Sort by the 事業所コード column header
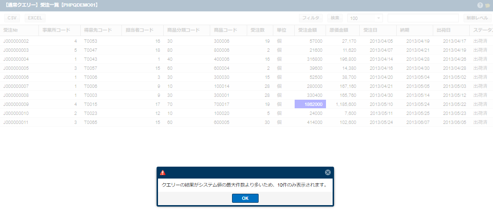Image resolution: width=493 pixels, height=217 pixels. [x=59, y=30]
